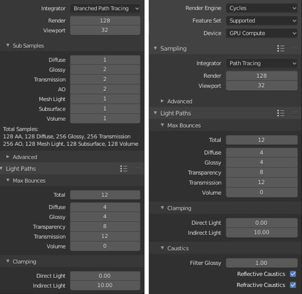Click Diffuse bounces field in left panel
This screenshot has height=294, width=302.
click(105, 207)
